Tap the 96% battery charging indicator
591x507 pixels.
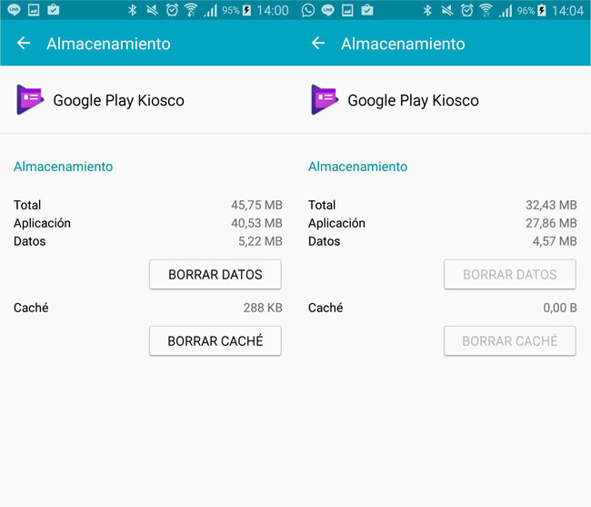click(x=532, y=10)
